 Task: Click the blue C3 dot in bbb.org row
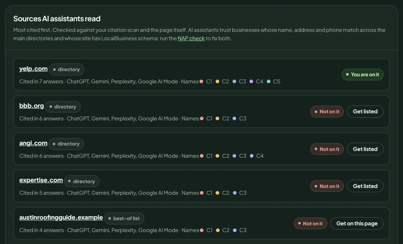coord(235,118)
